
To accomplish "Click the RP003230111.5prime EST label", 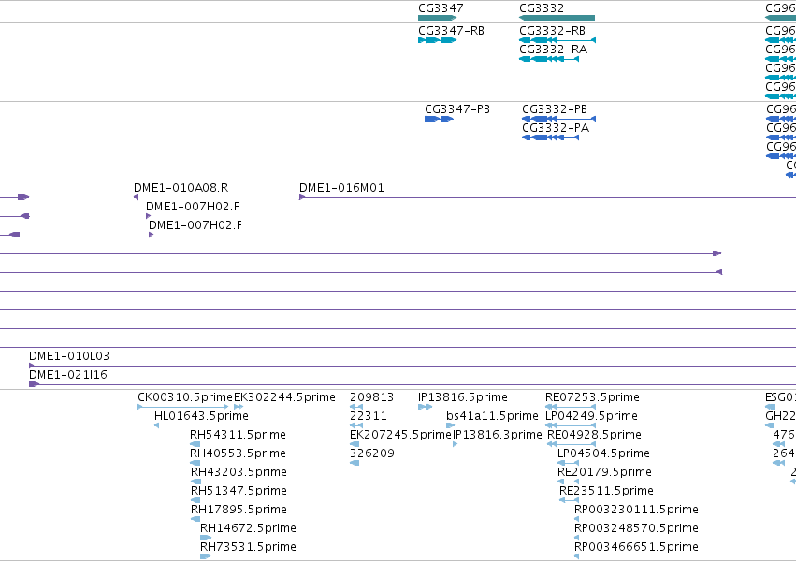I will [637, 510].
